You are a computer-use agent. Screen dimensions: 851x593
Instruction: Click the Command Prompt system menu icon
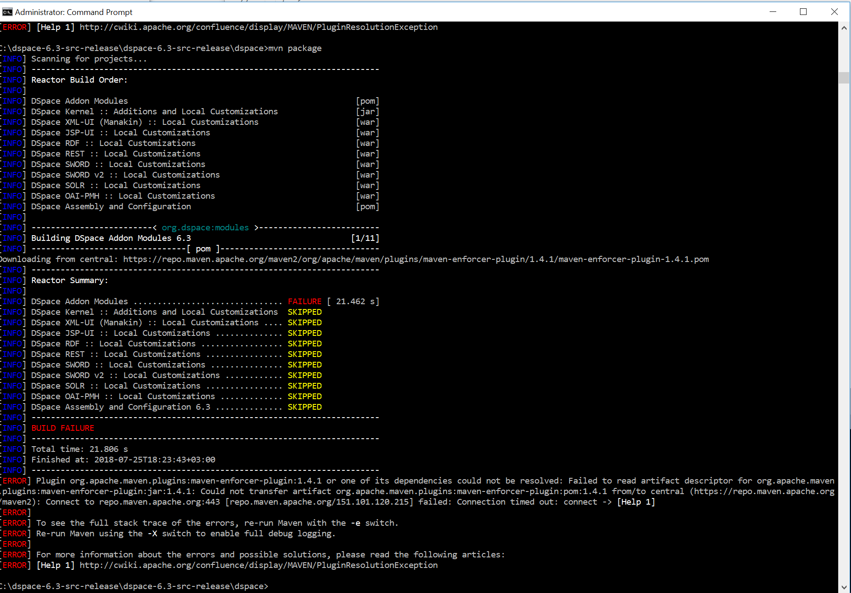pos(7,12)
